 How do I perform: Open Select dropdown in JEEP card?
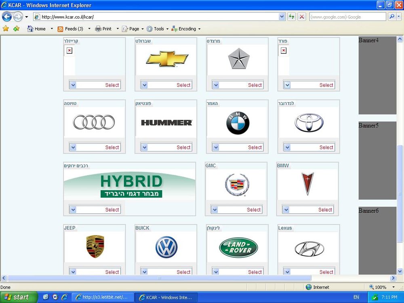(95, 271)
